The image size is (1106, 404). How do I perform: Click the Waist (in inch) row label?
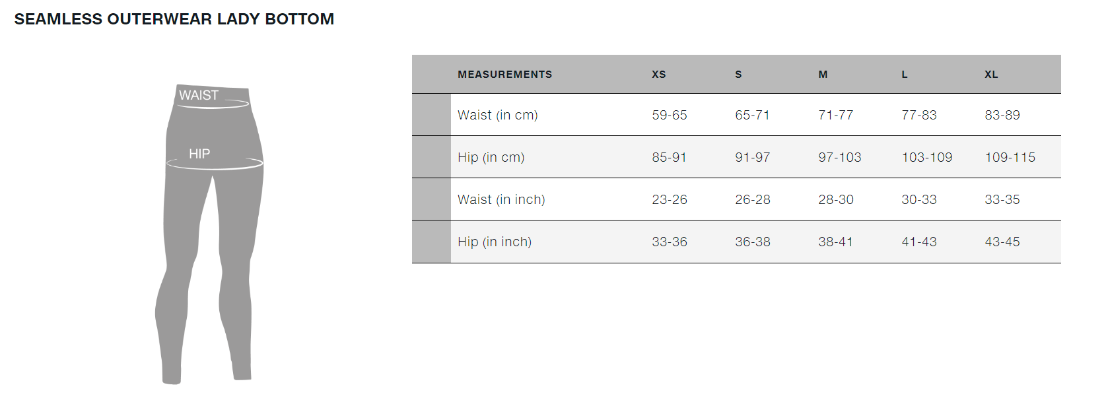point(501,199)
